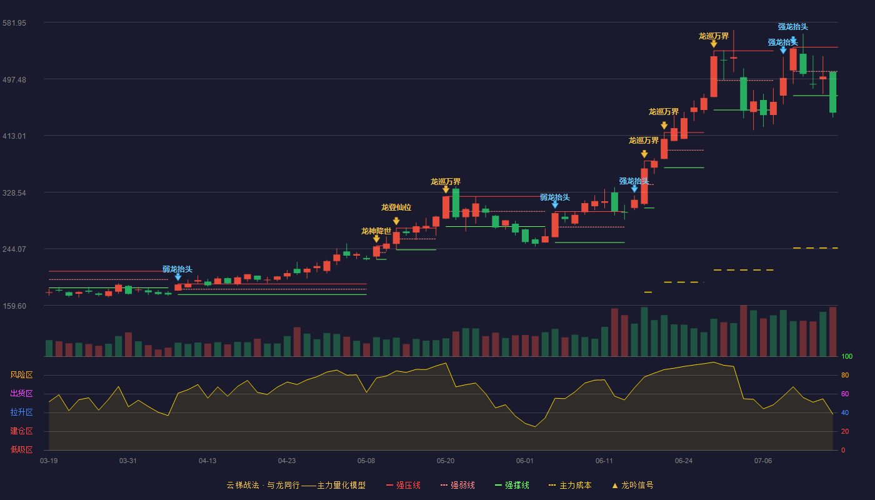The width and height of the screenshot is (875, 500).
Task: Toggle the 主力成本 legend entry
Action: pyautogui.click(x=570, y=485)
